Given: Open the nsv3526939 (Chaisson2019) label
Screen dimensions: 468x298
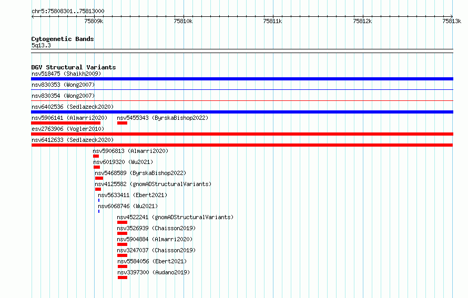Looking at the screenshot, I should coord(156,228).
